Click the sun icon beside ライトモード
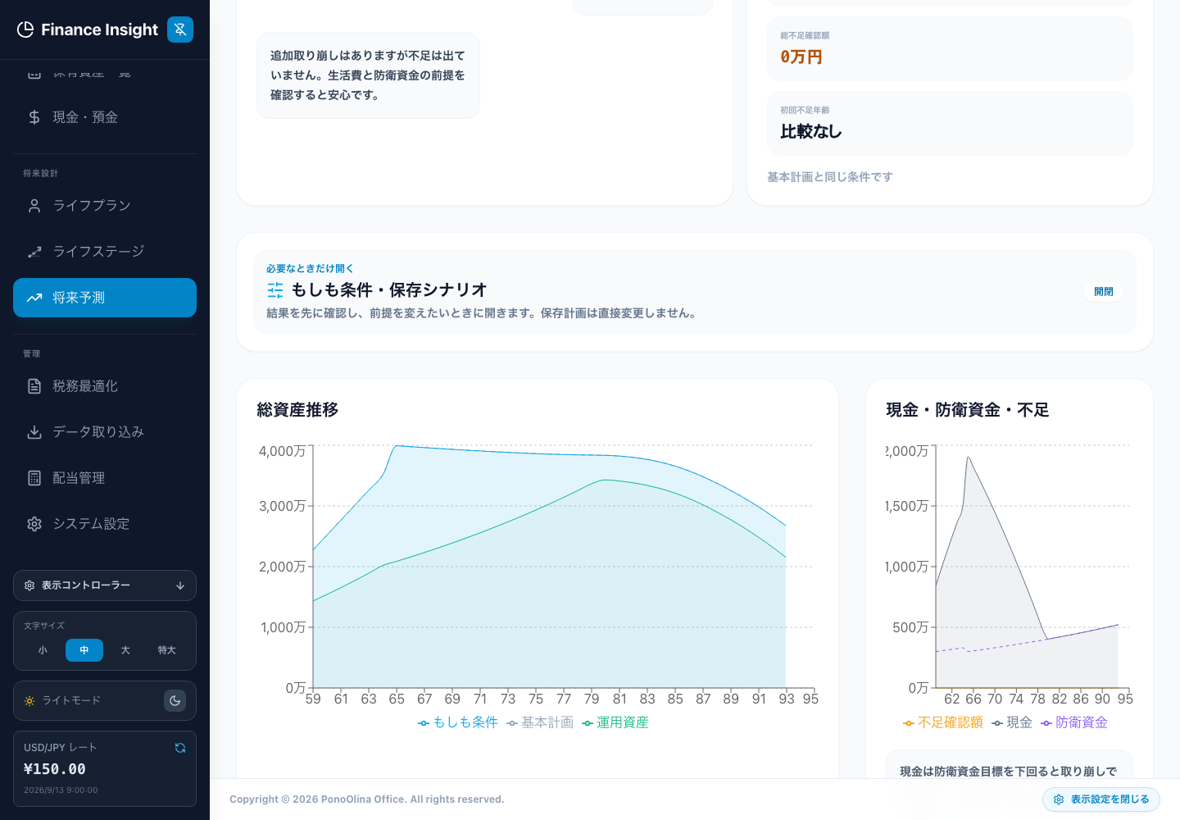 (x=29, y=701)
